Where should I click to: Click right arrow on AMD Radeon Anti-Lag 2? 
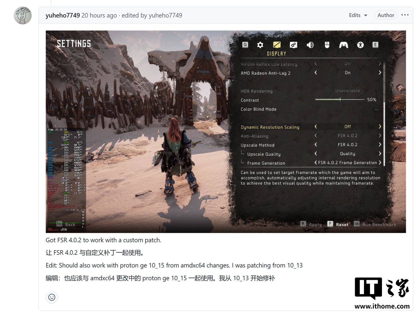point(380,73)
